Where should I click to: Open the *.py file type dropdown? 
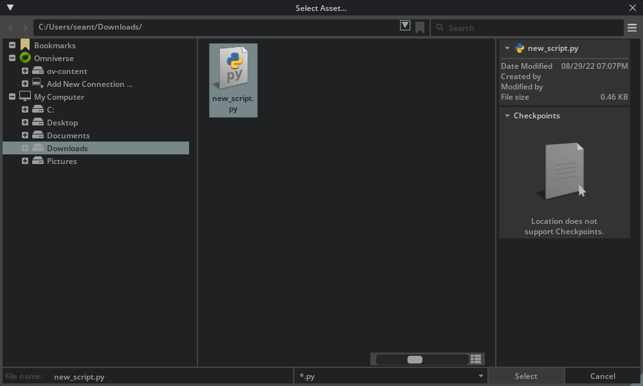coord(480,376)
